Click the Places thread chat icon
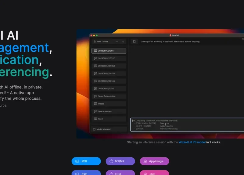The width and height of the screenshot is (244, 175). (x=95, y=104)
